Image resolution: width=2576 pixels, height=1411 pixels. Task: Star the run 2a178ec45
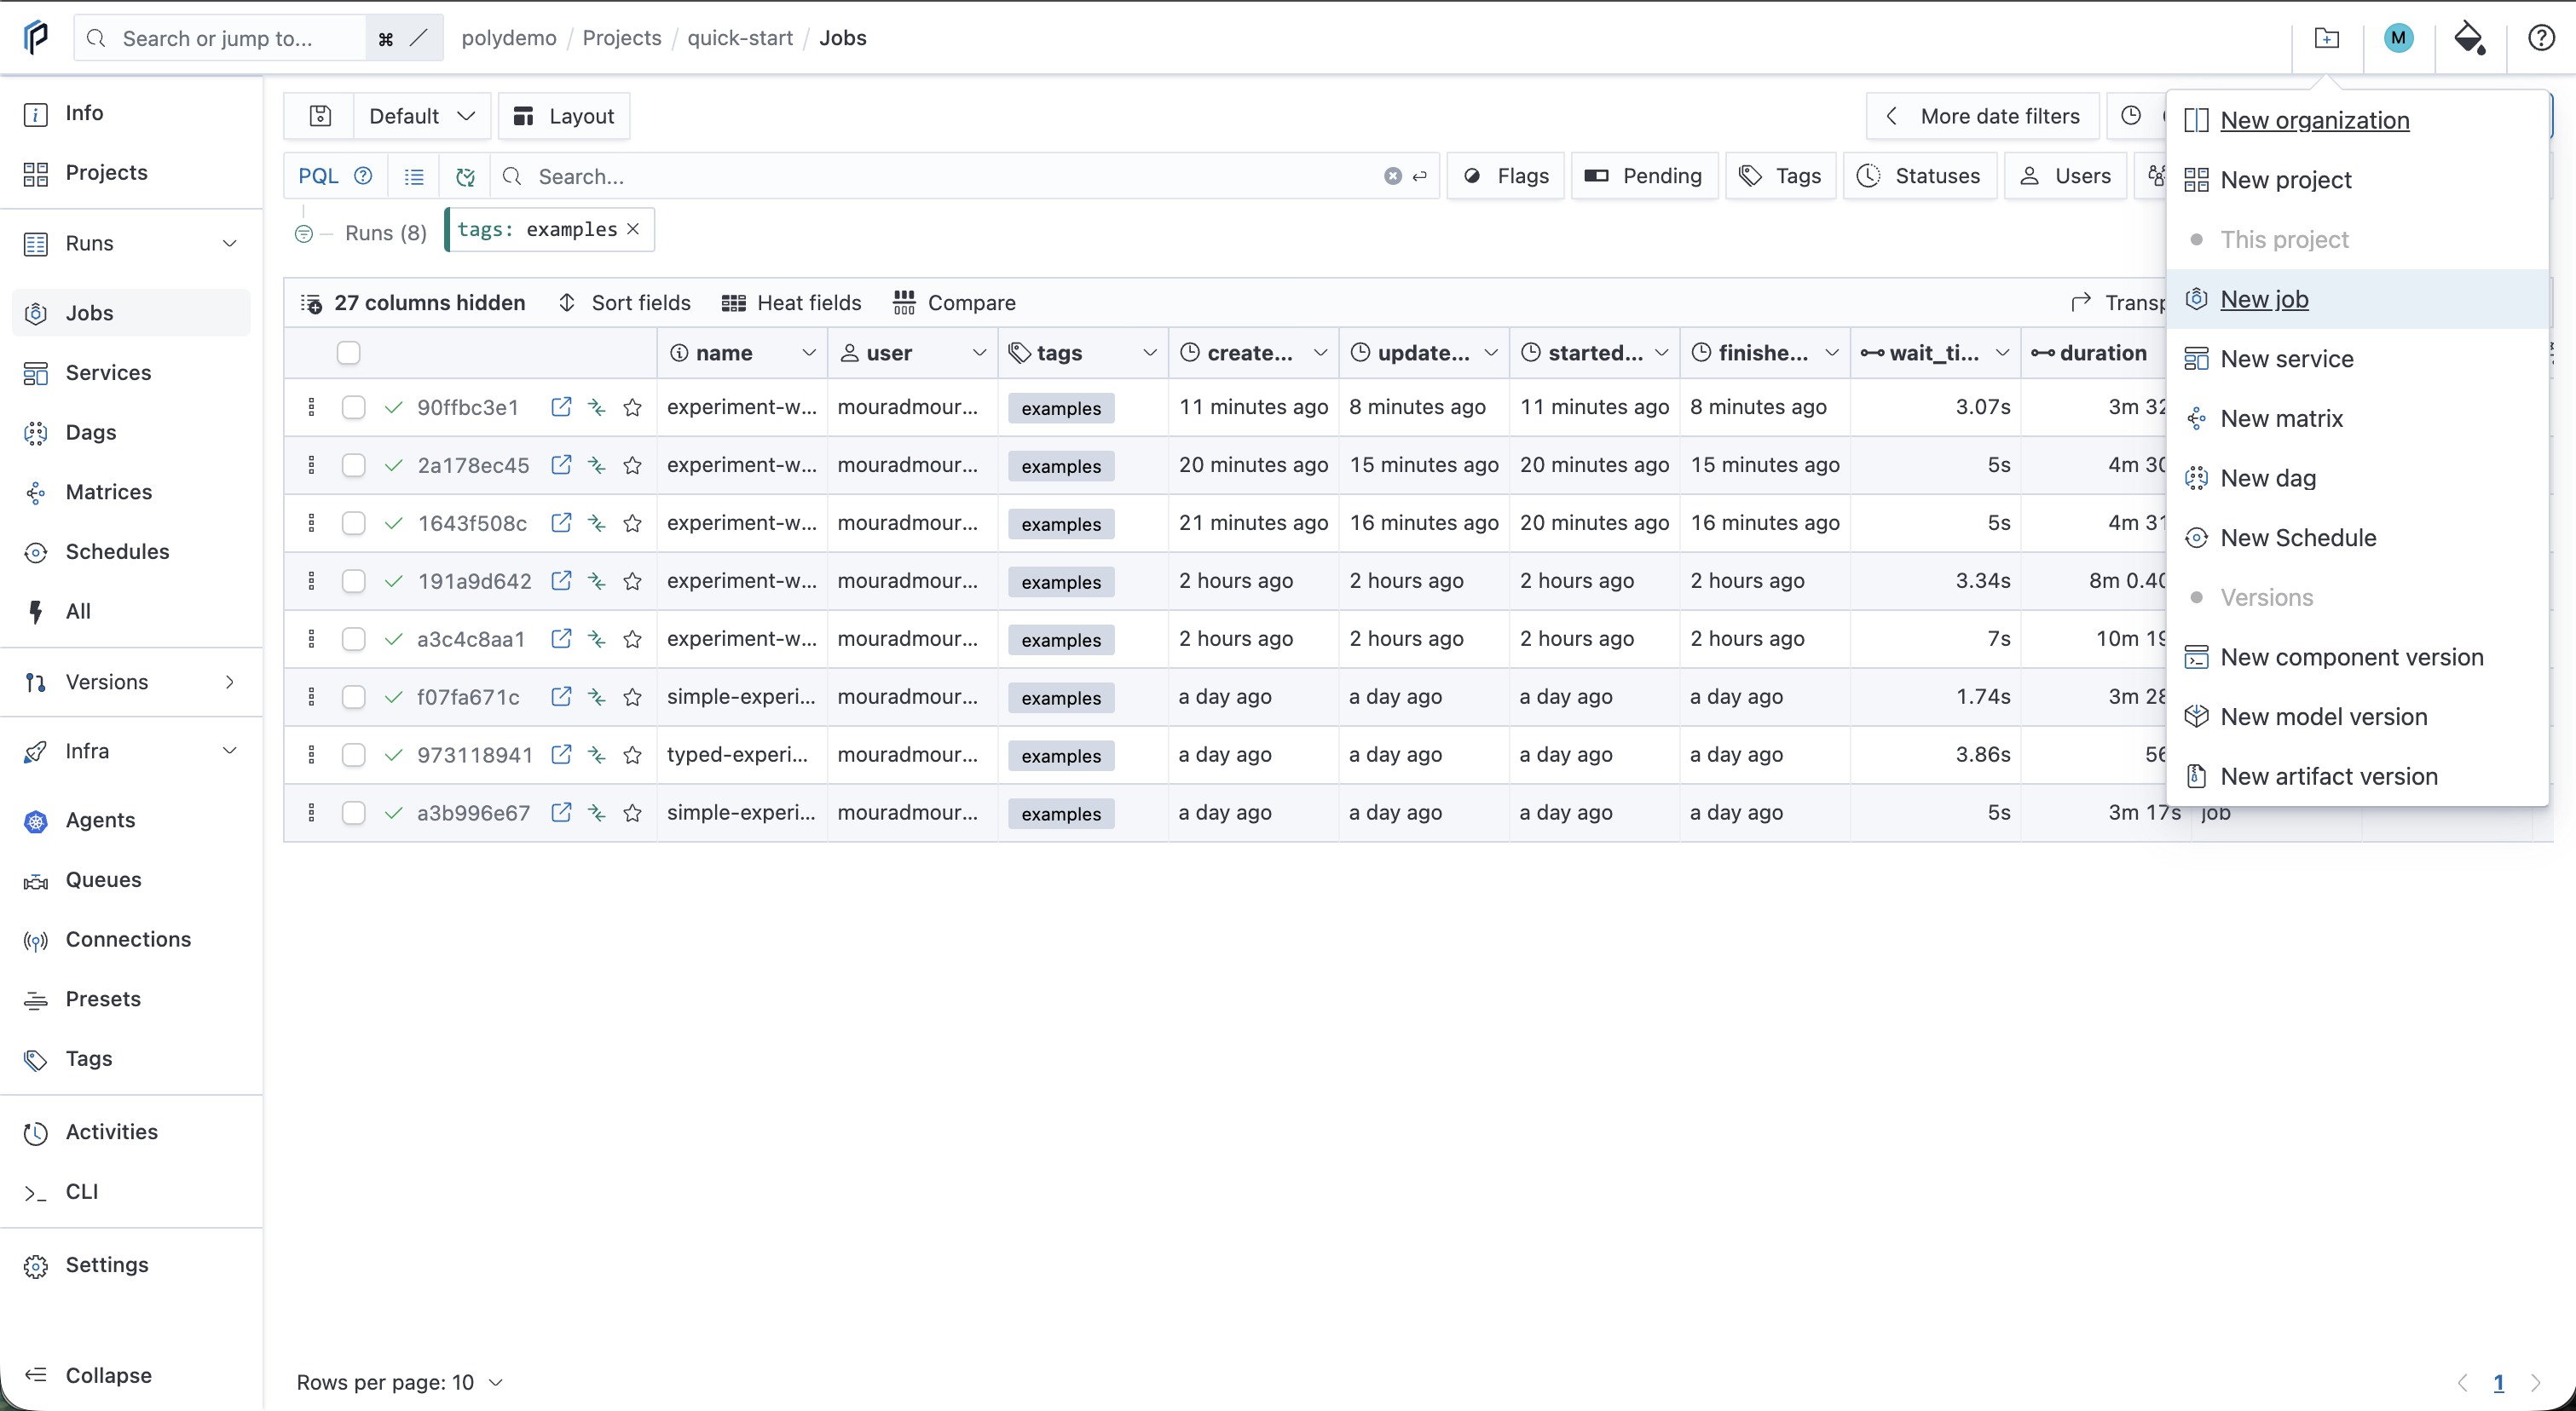632,464
